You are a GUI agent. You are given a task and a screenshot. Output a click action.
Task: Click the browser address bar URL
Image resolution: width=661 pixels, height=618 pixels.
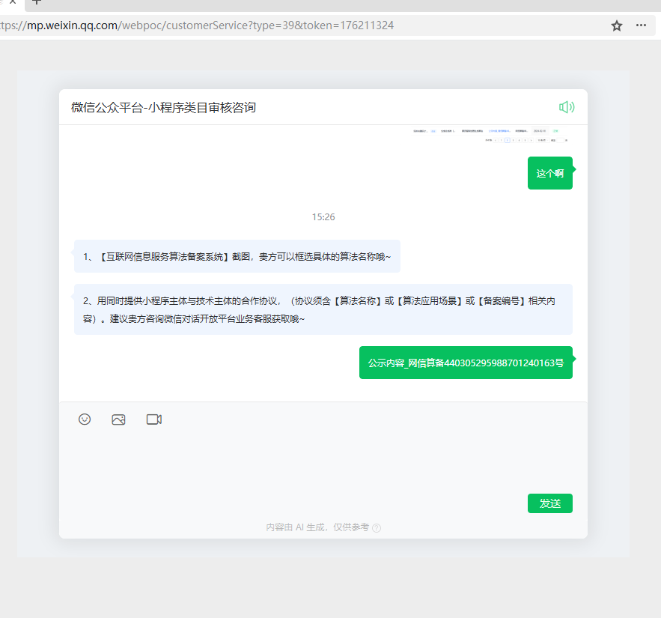click(x=197, y=25)
